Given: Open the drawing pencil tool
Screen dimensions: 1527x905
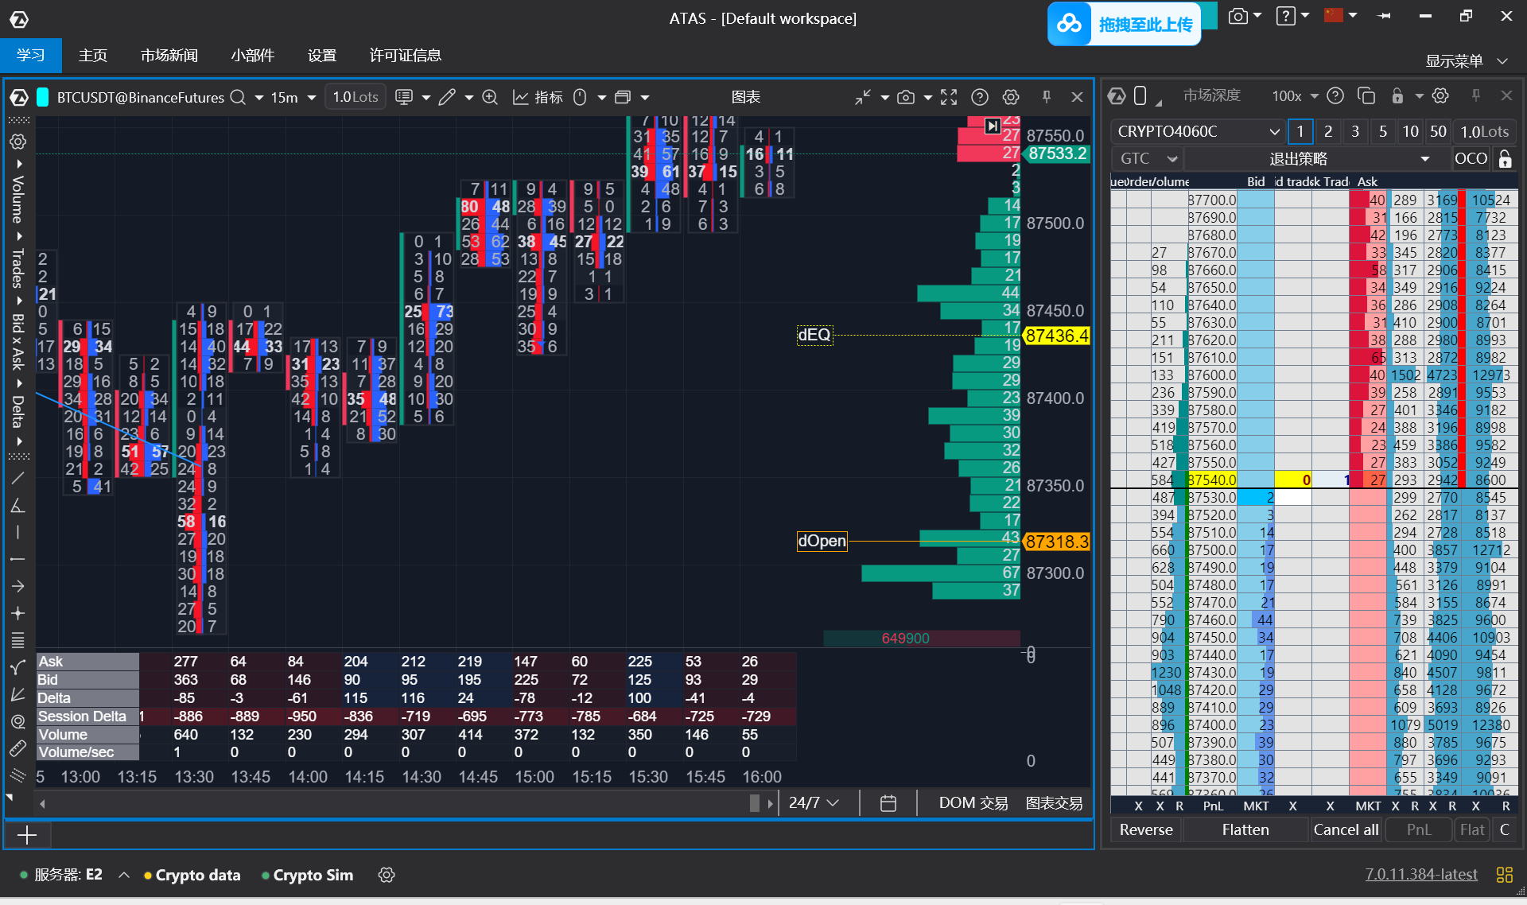Looking at the screenshot, I should pyautogui.click(x=447, y=97).
